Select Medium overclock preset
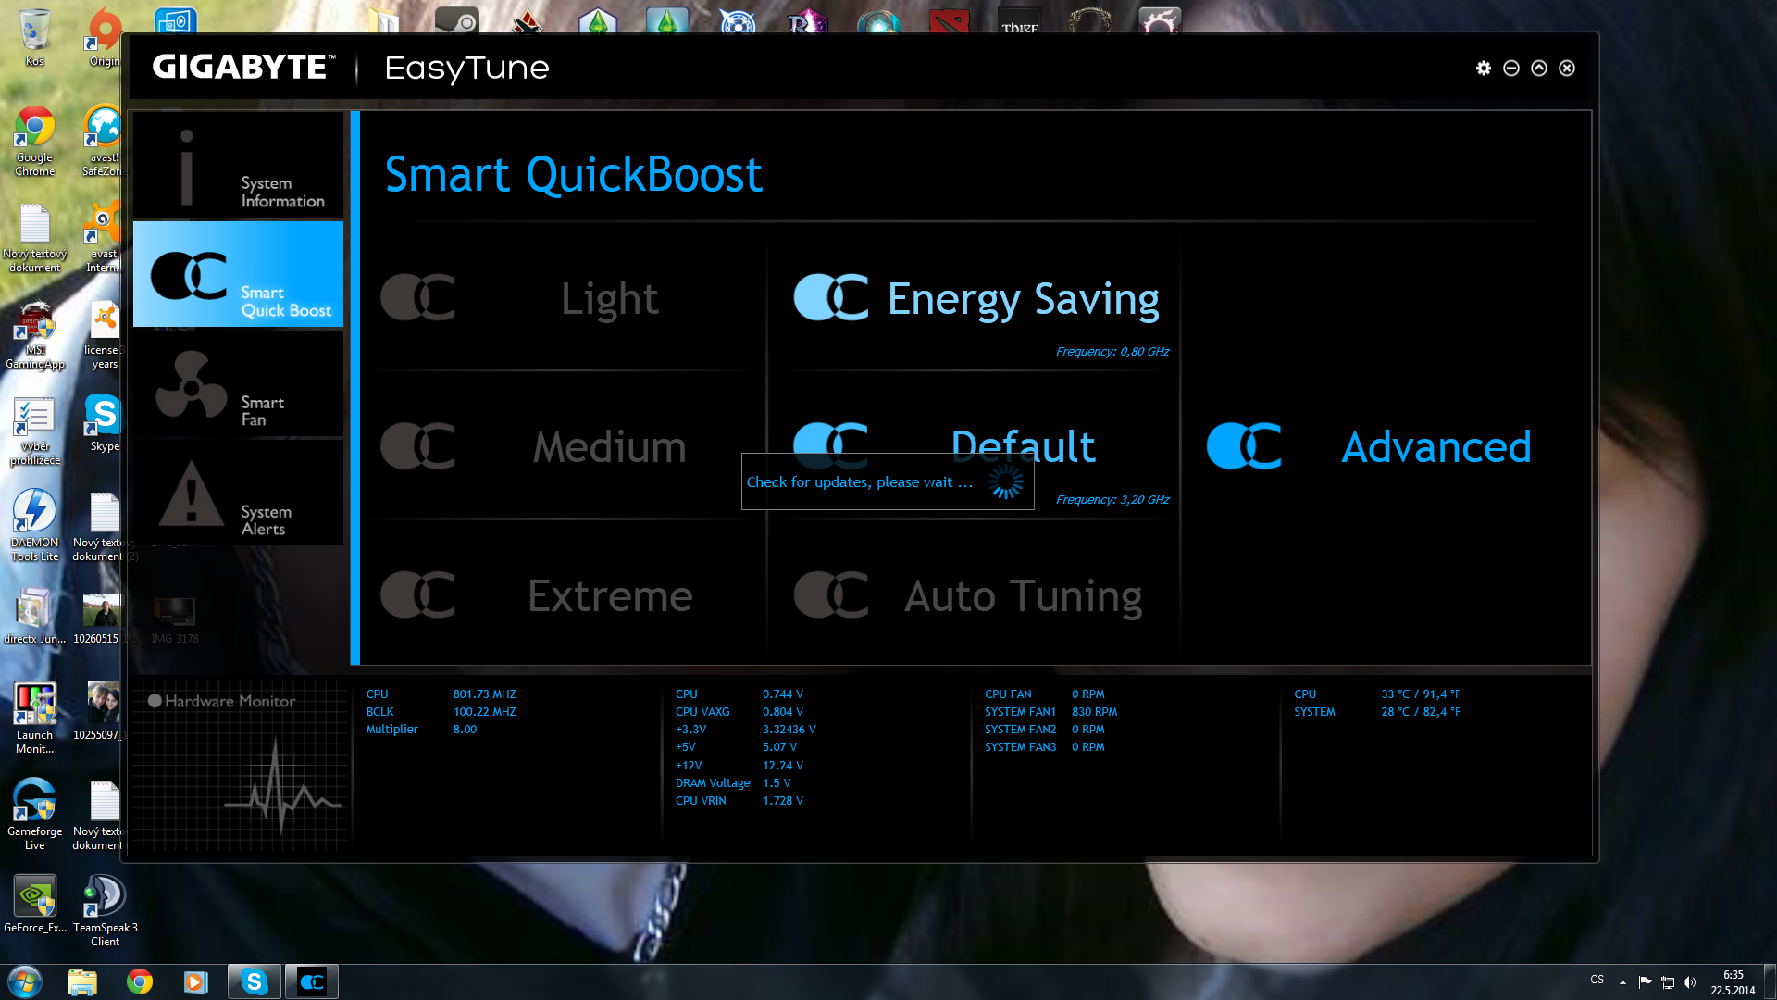 (609, 447)
